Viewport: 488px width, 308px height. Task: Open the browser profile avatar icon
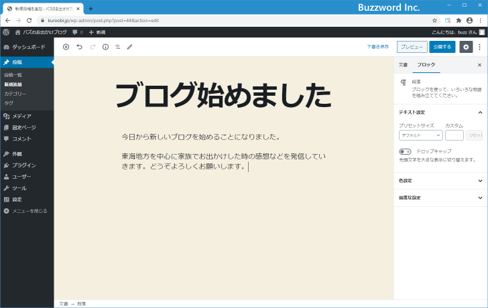(469, 21)
